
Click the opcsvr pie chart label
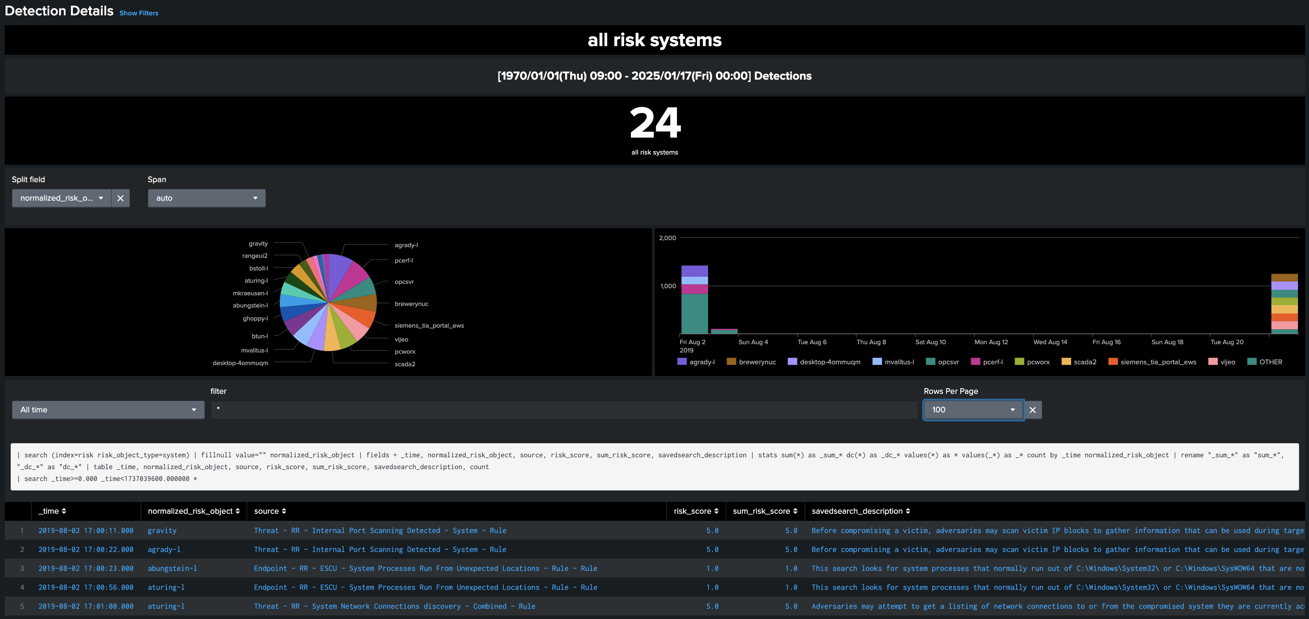[x=404, y=282]
